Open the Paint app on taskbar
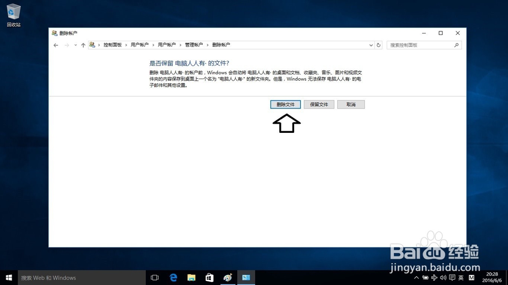 (228, 277)
